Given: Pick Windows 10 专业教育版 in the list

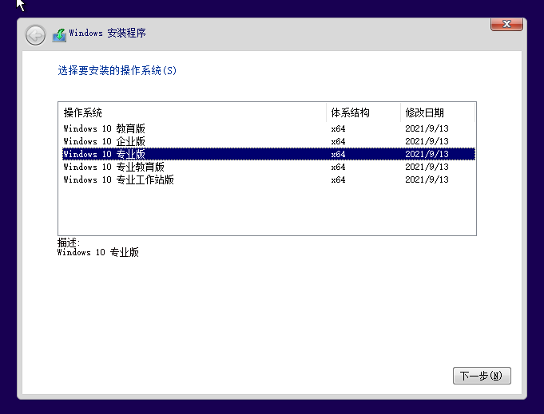Looking at the screenshot, I should click(x=114, y=167).
